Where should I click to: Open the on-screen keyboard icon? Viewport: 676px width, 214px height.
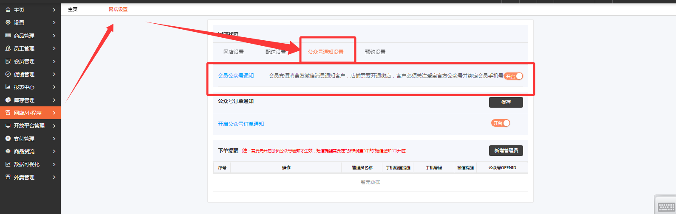tap(666, 207)
